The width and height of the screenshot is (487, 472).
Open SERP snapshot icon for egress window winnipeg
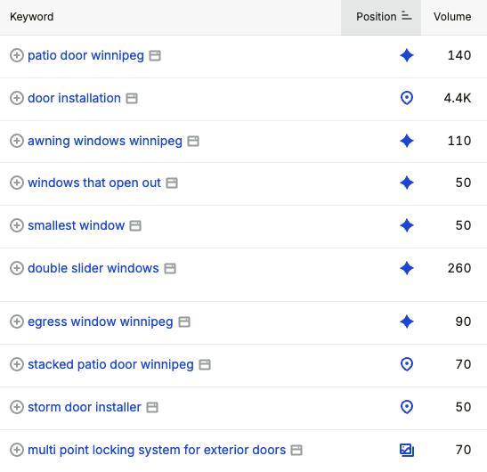(x=184, y=321)
